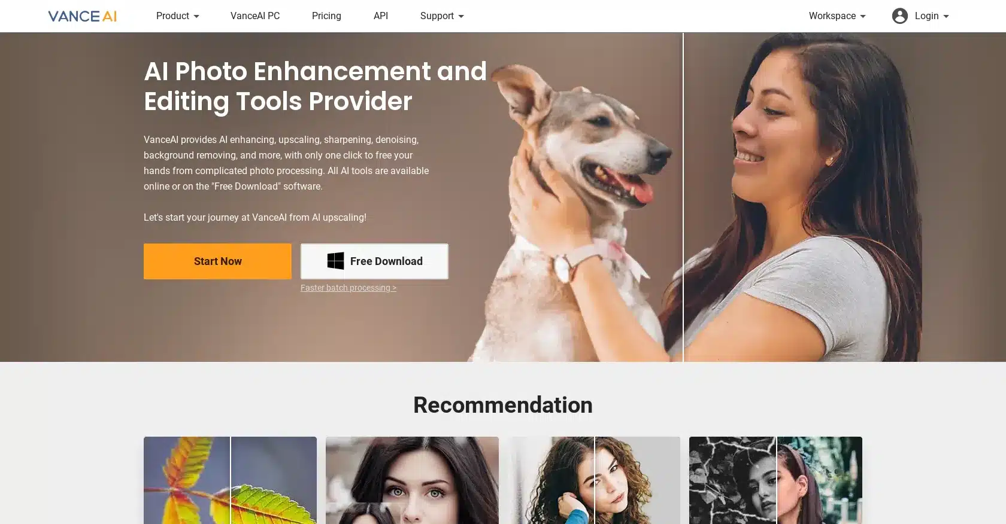Image resolution: width=1006 pixels, height=524 pixels.
Task: Open the API menu item
Action: 381,16
